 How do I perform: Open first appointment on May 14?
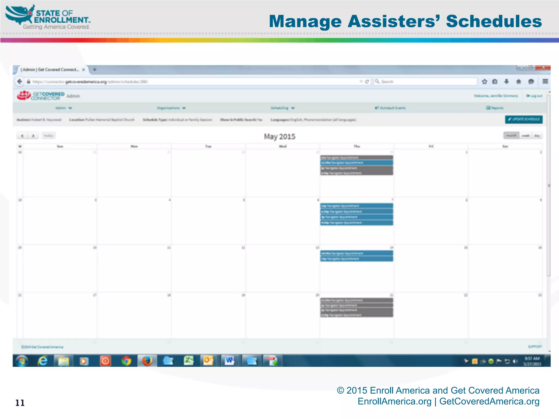357,253
